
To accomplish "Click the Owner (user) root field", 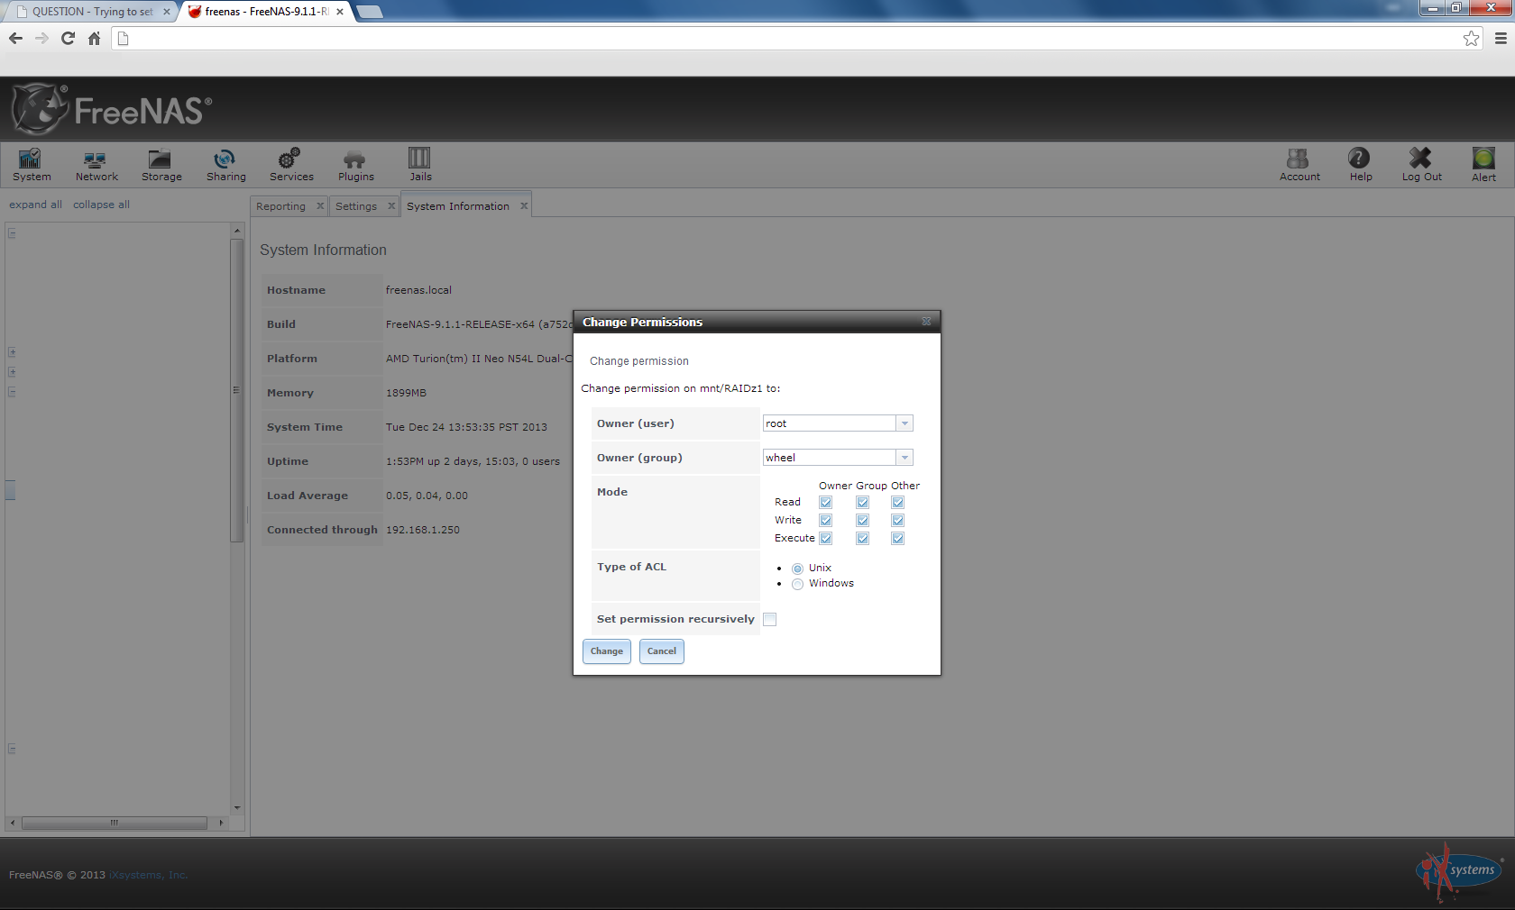I will [830, 423].
